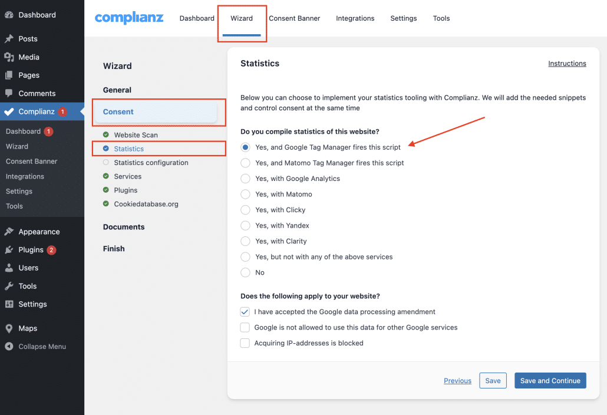Enable "Acquiring IP-addresses is blocked" checkbox
The height and width of the screenshot is (415, 607).
[x=245, y=343]
